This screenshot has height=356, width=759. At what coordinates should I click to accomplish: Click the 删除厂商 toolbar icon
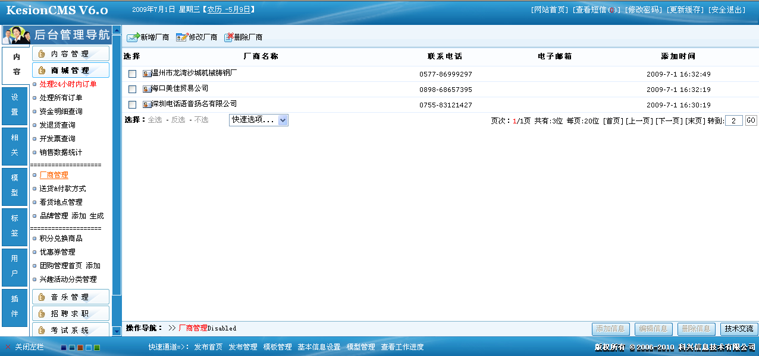pyautogui.click(x=228, y=36)
